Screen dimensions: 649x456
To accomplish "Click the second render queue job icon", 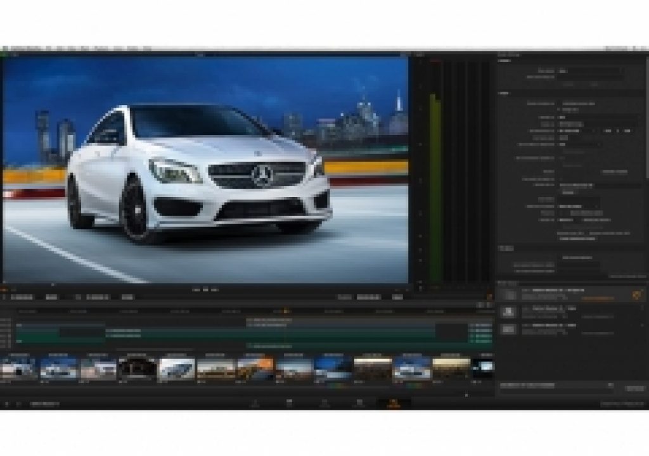I will (508, 312).
